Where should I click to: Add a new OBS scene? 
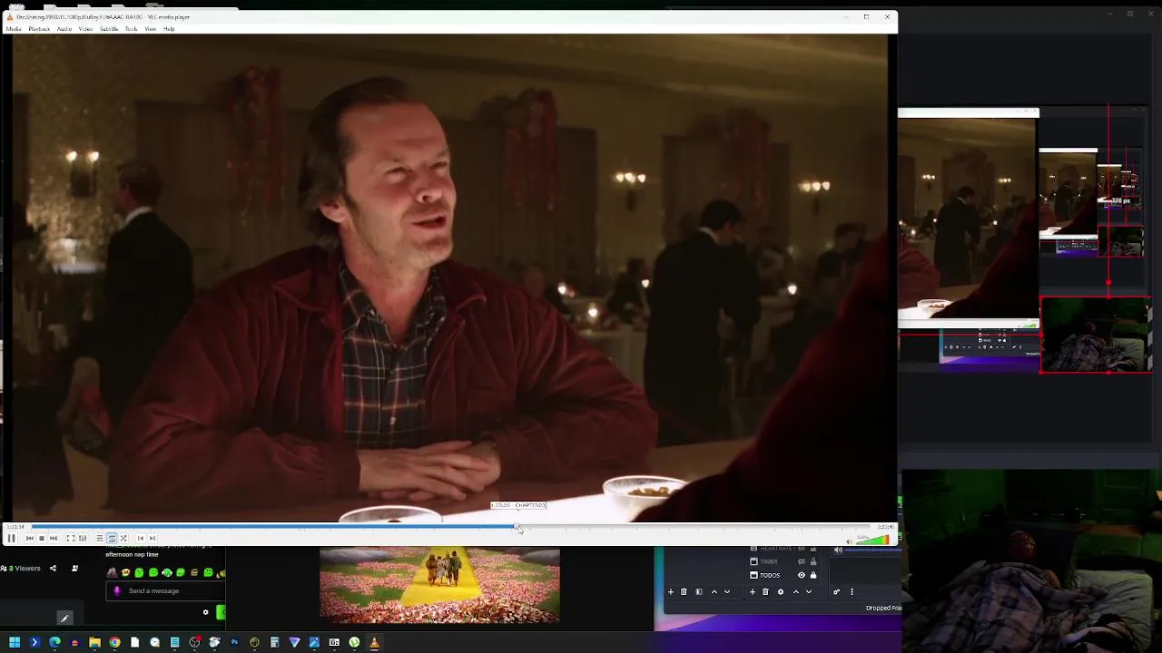pos(671,591)
